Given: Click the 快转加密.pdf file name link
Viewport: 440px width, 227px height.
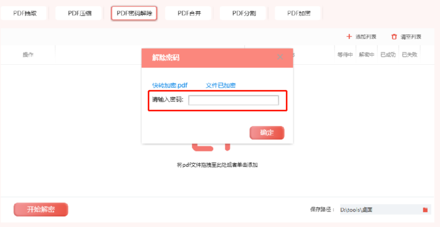Looking at the screenshot, I should click(x=170, y=85).
